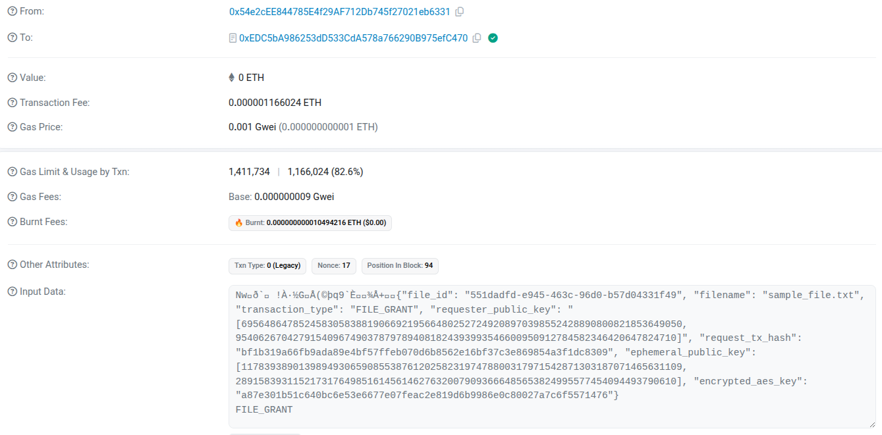The image size is (882, 435).
Task: Click the Other Attributes label
Action: 55,265
